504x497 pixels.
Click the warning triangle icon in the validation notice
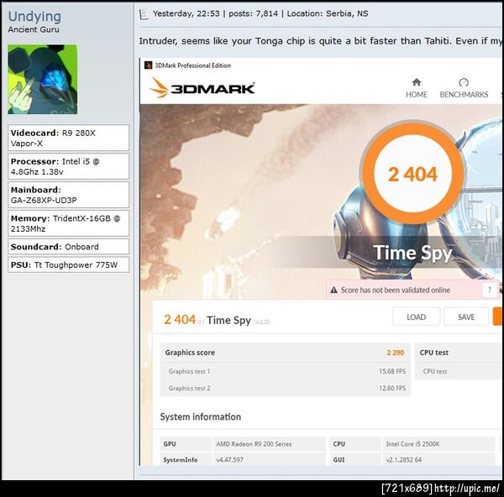[334, 290]
